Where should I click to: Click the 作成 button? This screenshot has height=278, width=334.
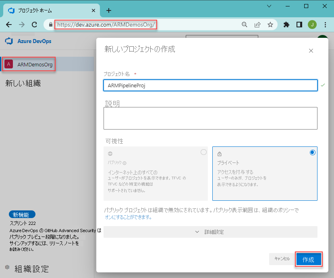point(309,259)
